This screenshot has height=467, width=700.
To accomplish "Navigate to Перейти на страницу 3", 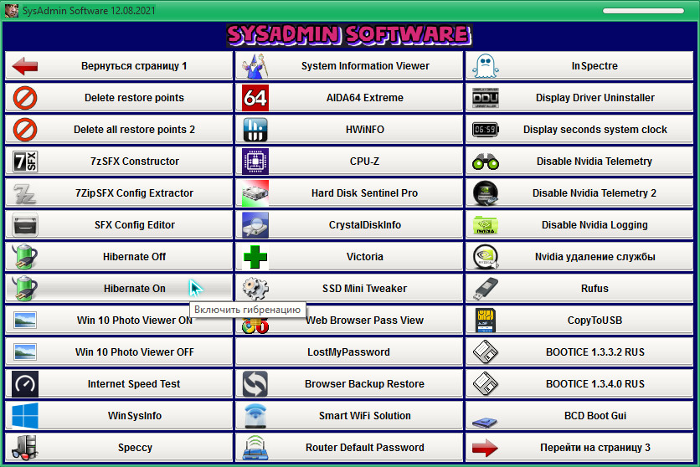I will point(594,448).
